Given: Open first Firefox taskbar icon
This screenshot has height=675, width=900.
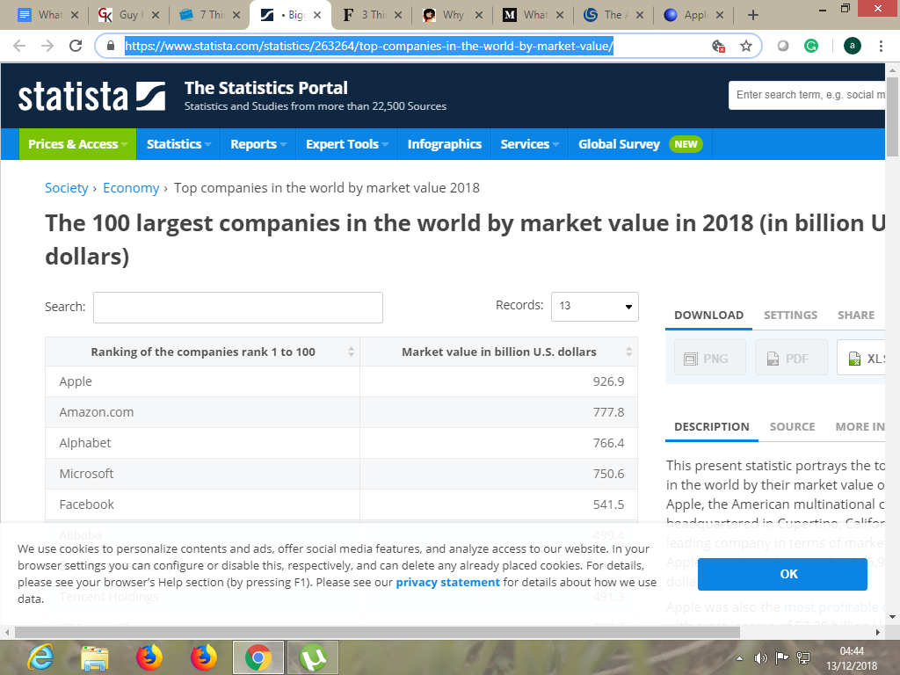Looking at the screenshot, I should coord(149,657).
